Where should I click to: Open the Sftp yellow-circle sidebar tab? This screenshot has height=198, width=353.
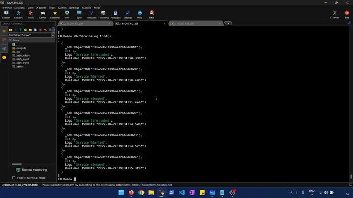[x=4, y=57]
